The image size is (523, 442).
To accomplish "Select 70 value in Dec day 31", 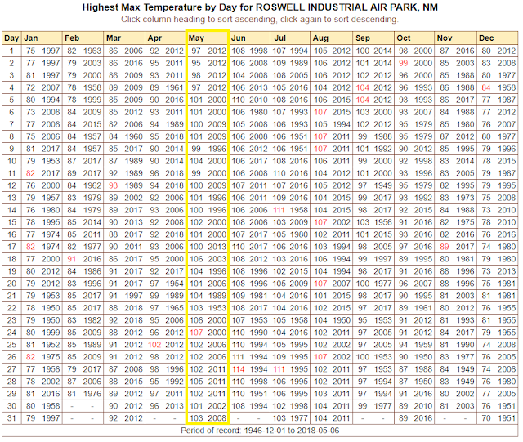I will (x=486, y=418).
